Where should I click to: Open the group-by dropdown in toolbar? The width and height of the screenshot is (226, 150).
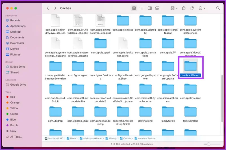coord(174,8)
